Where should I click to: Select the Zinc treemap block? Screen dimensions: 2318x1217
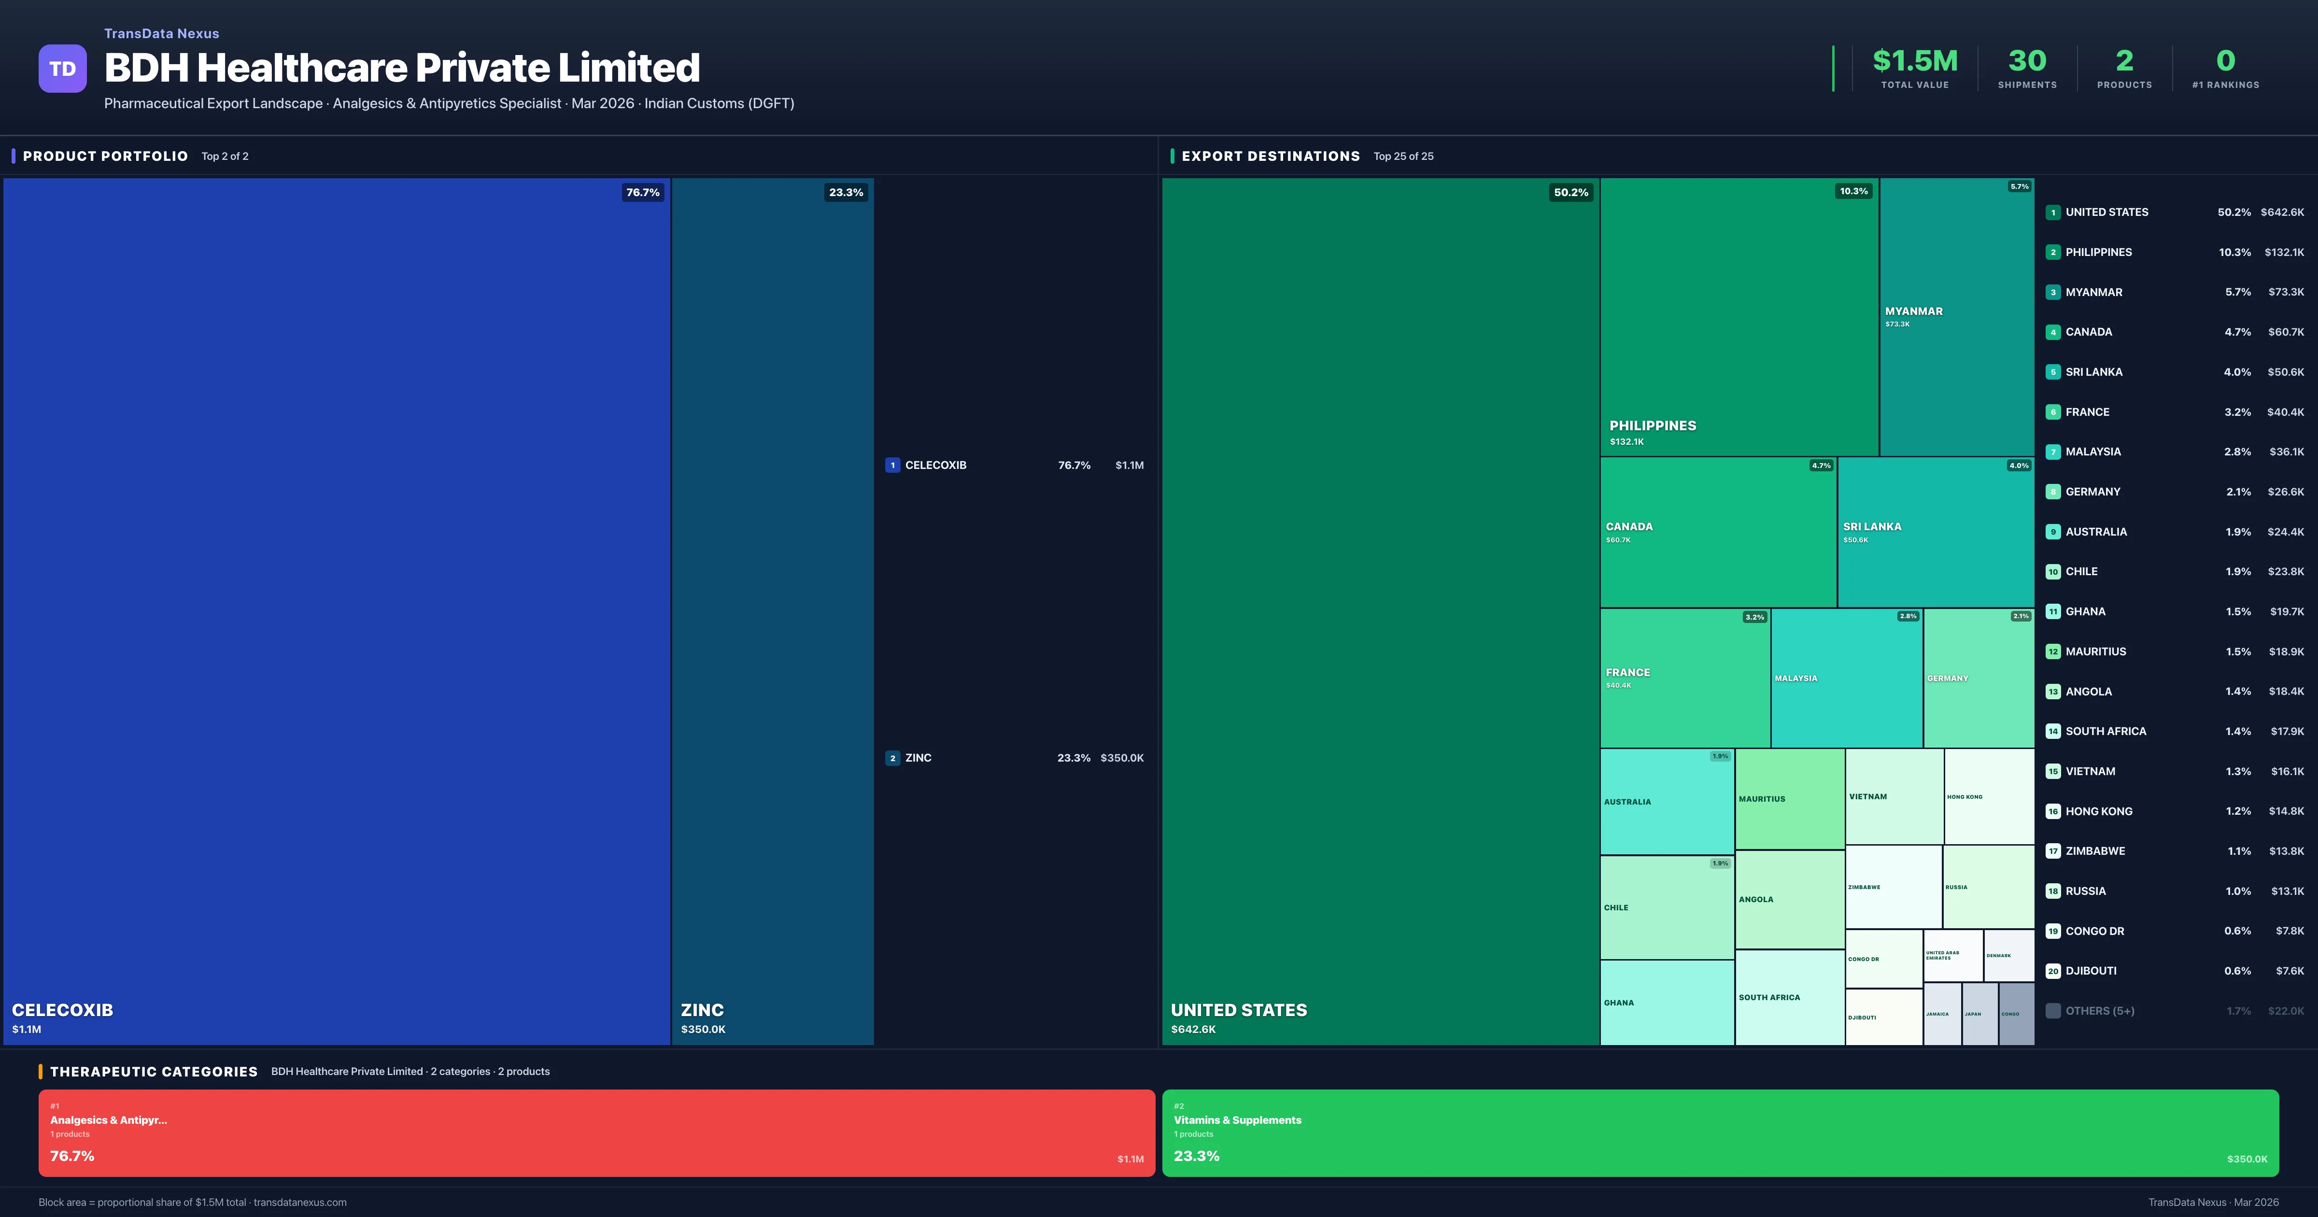772,610
